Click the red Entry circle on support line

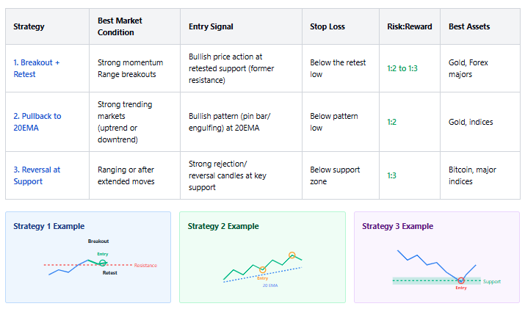click(x=461, y=280)
